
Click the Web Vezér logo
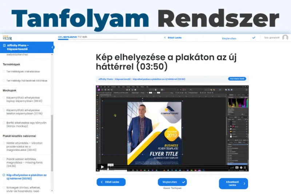pos(7,38)
